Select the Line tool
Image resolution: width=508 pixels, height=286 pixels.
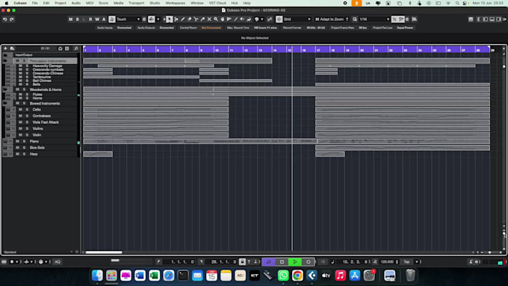(236, 19)
